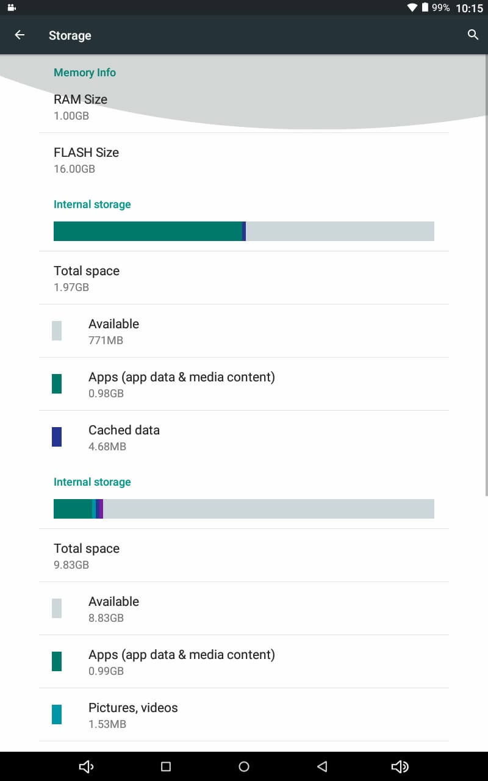
Task: Click the dark blue Cached data swatch
Action: pos(57,437)
